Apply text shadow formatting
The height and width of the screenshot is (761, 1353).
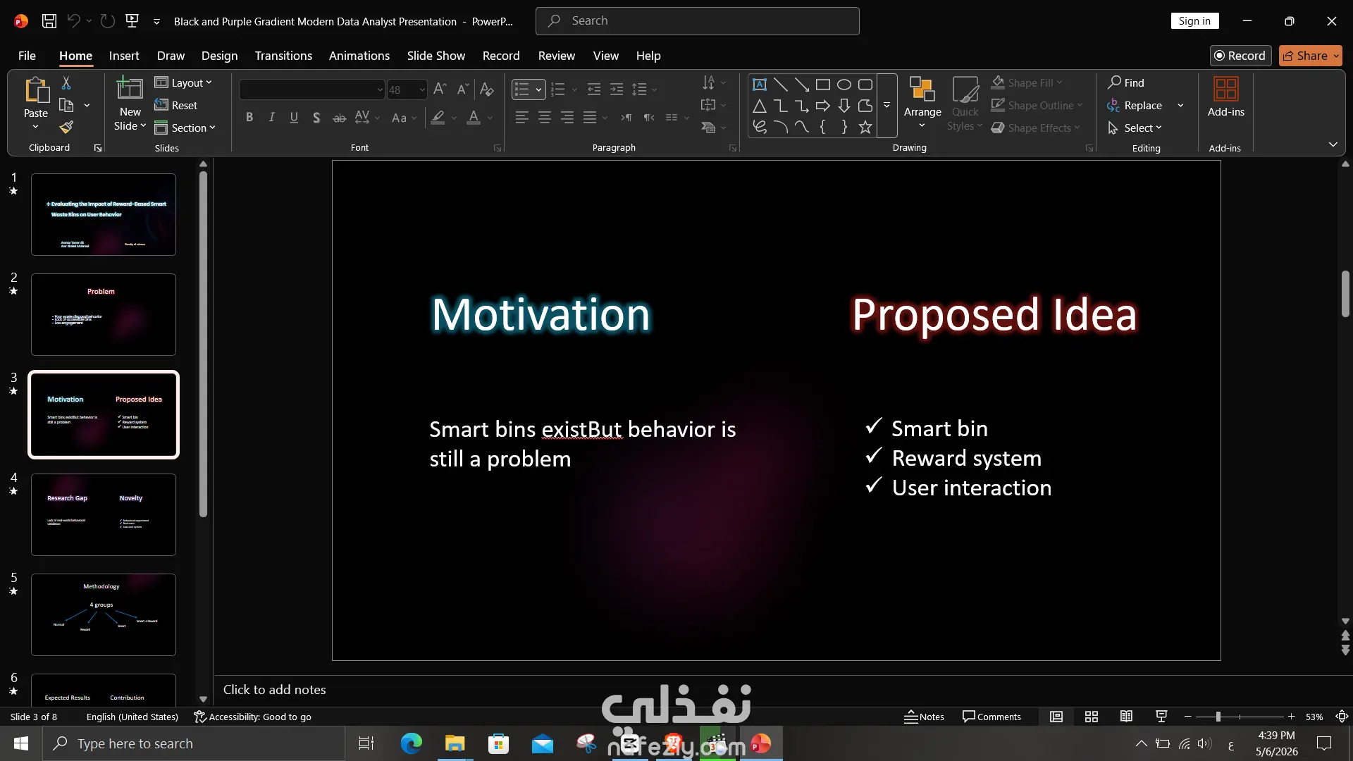(316, 118)
